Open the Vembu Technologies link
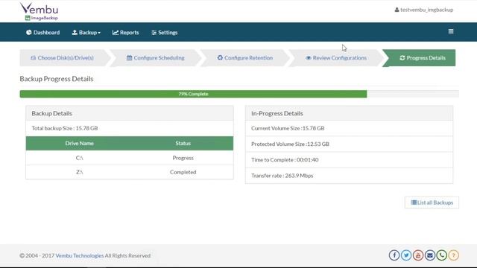The height and width of the screenshot is (268, 477). click(80, 255)
